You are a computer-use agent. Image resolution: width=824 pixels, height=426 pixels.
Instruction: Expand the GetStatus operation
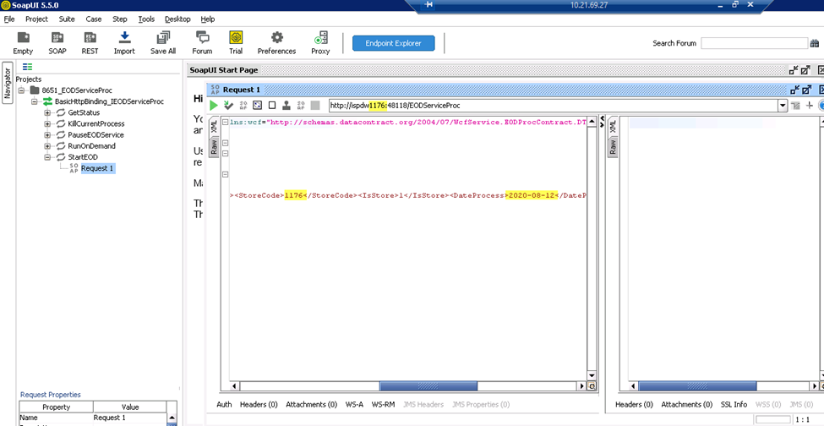pos(47,112)
